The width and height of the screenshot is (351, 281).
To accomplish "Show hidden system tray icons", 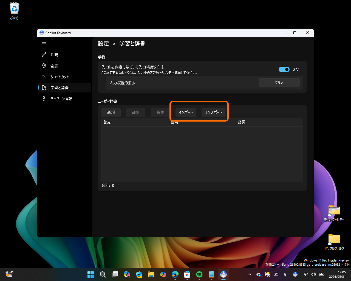I will (250, 274).
